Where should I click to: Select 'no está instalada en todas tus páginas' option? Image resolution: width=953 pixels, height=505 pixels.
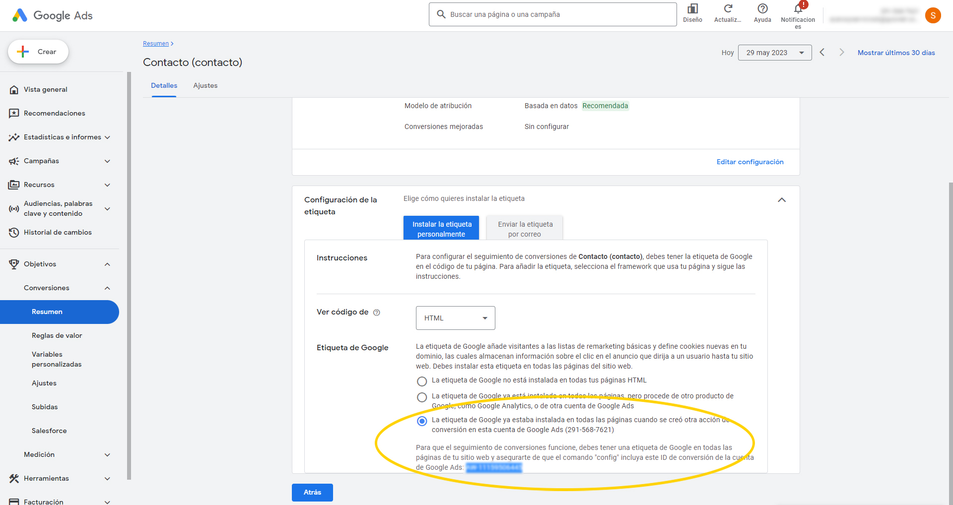422,381
